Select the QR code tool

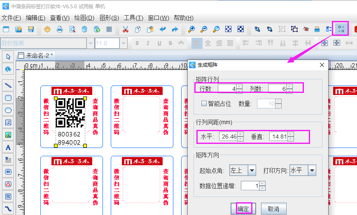click(8, 197)
